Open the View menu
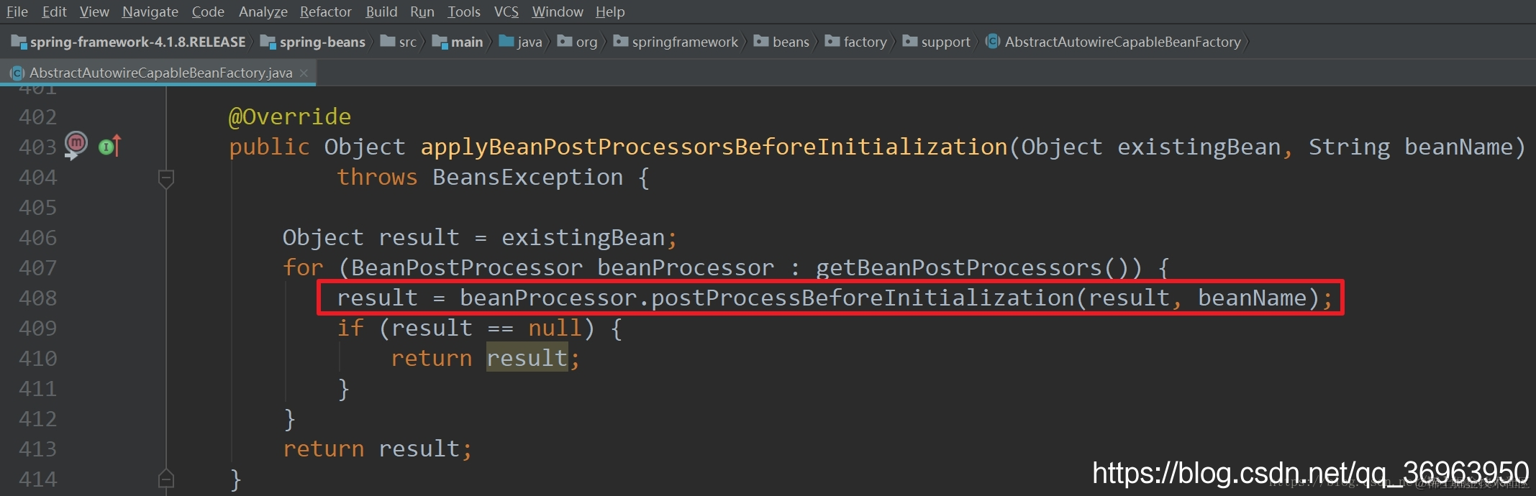The image size is (1536, 496). [94, 12]
